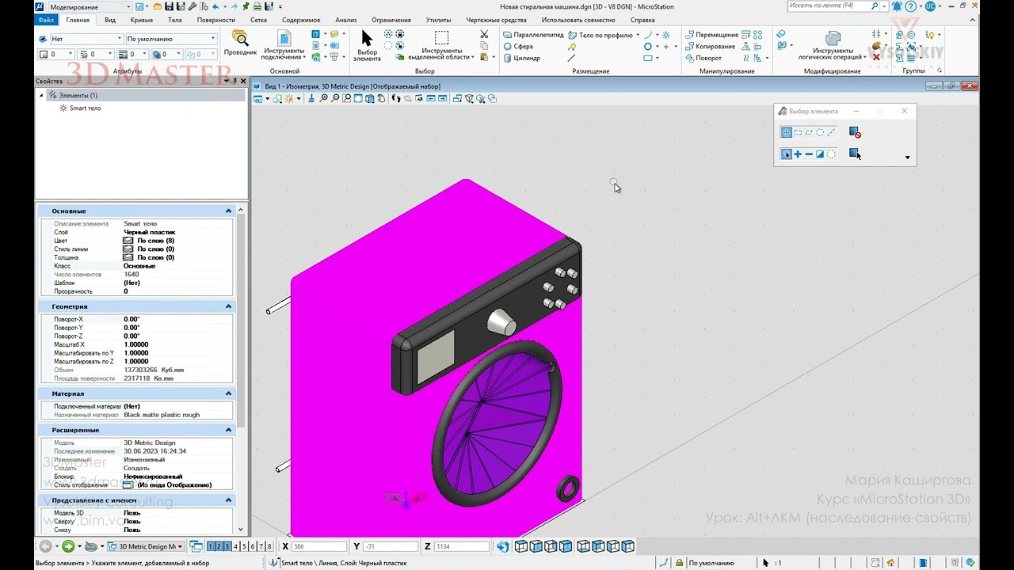
Task: Toggle view number 1 button
Action: (211, 546)
